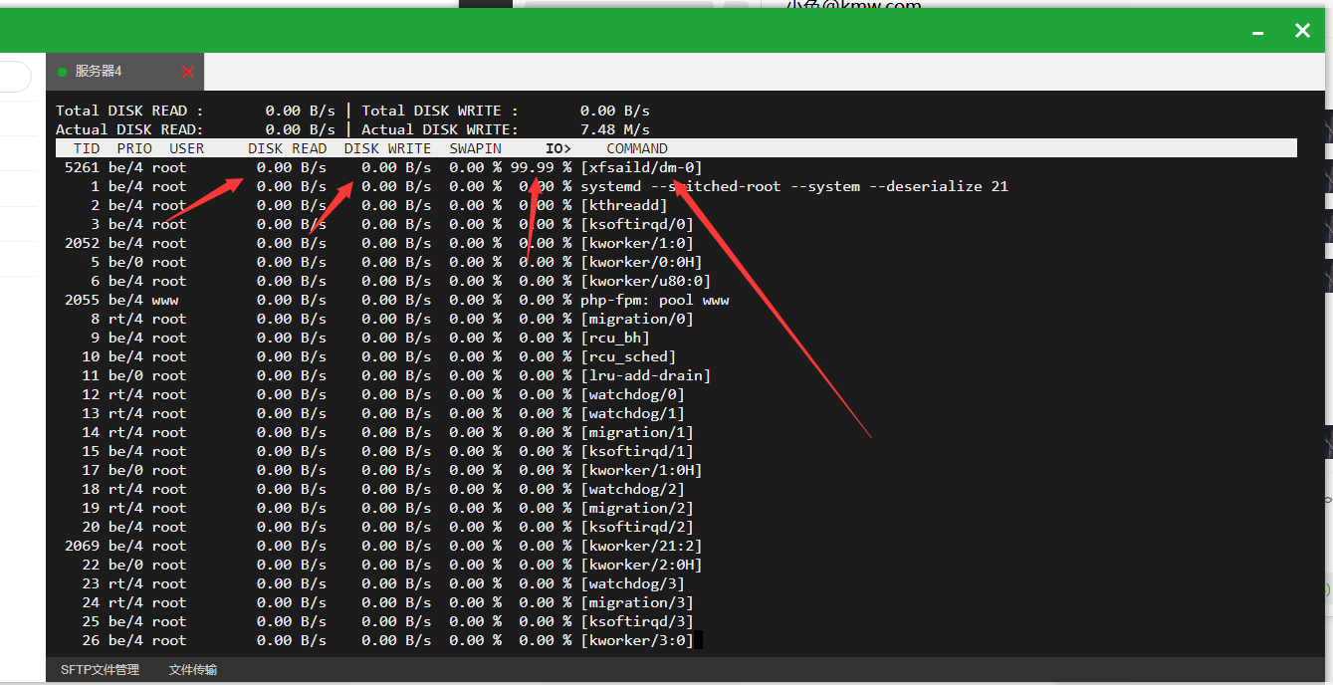Select the [kworker/1:0] process row
The image size is (1333, 685).
coord(677,243)
